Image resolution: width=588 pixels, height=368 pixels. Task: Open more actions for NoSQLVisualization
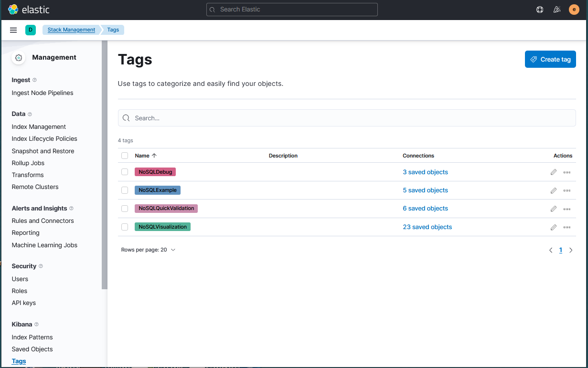coord(567,227)
